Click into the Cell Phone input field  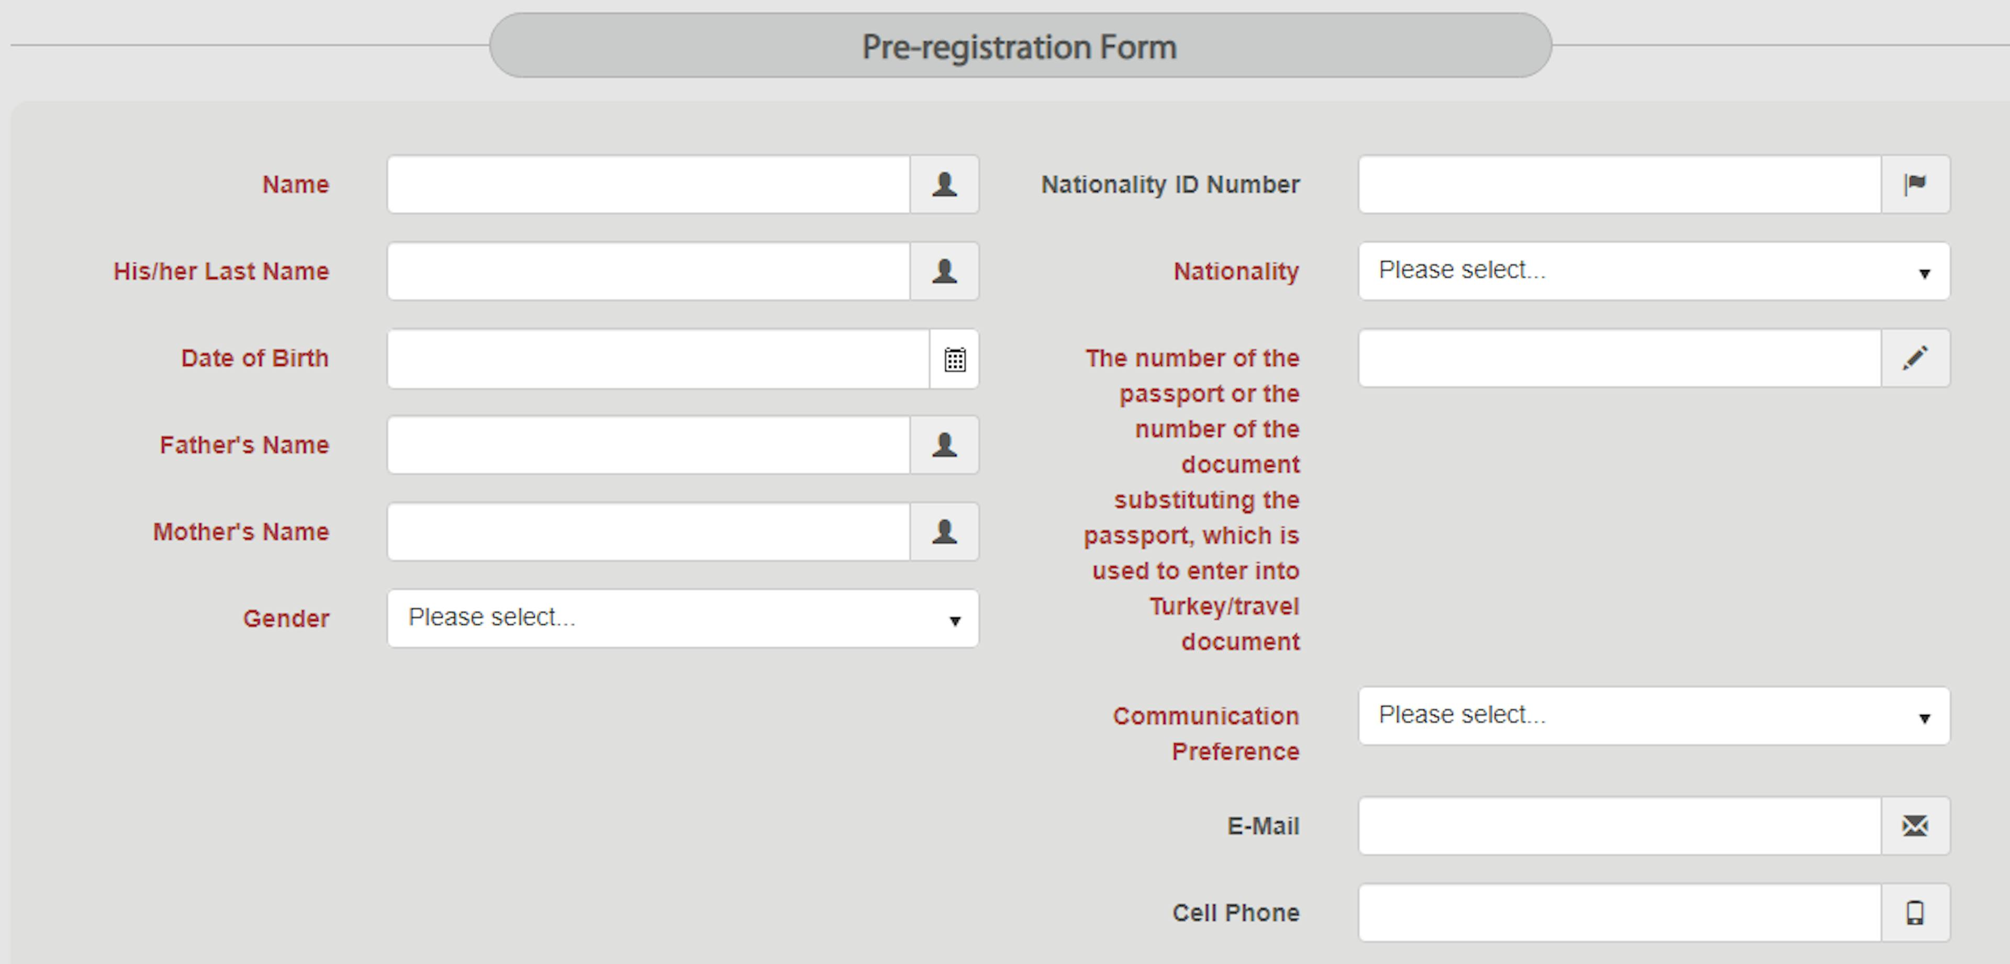tap(1620, 913)
